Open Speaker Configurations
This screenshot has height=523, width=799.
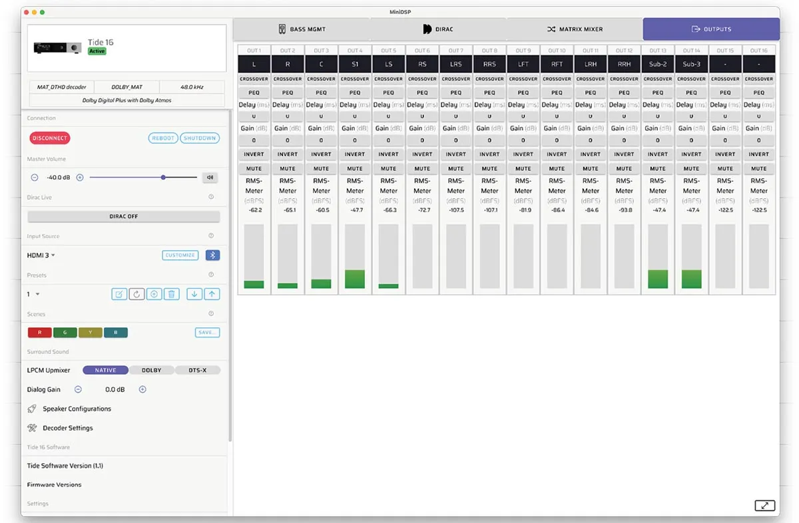[x=77, y=409]
